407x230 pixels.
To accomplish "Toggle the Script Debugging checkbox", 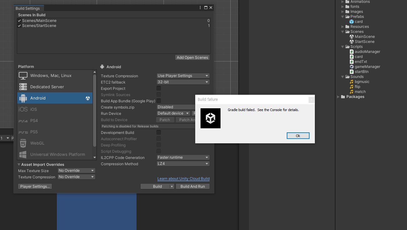I will [x=159, y=151].
